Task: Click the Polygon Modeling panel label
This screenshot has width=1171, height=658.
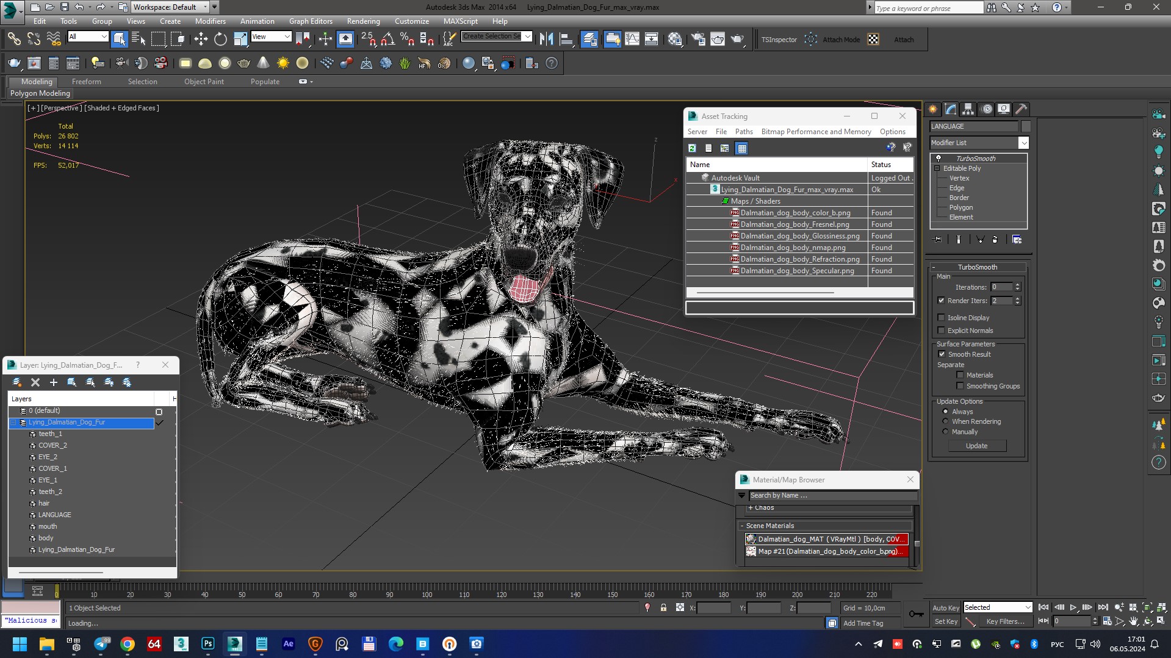Action: pos(40,93)
